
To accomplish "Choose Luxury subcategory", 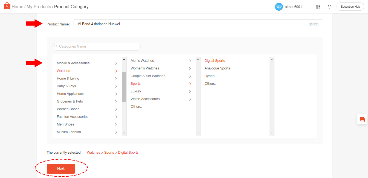I will (136, 91).
